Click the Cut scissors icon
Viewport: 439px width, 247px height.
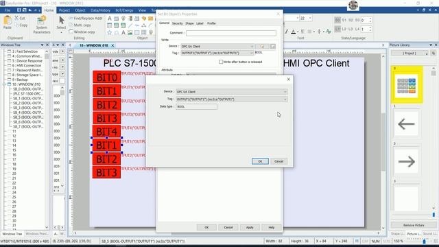click(x=16, y=18)
